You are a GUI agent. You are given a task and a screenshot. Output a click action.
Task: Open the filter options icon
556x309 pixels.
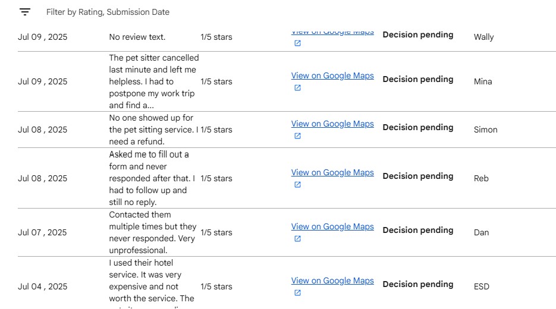point(24,12)
